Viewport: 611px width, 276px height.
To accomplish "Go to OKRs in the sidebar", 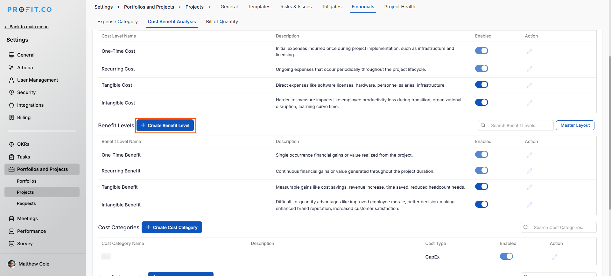I will coord(23,144).
